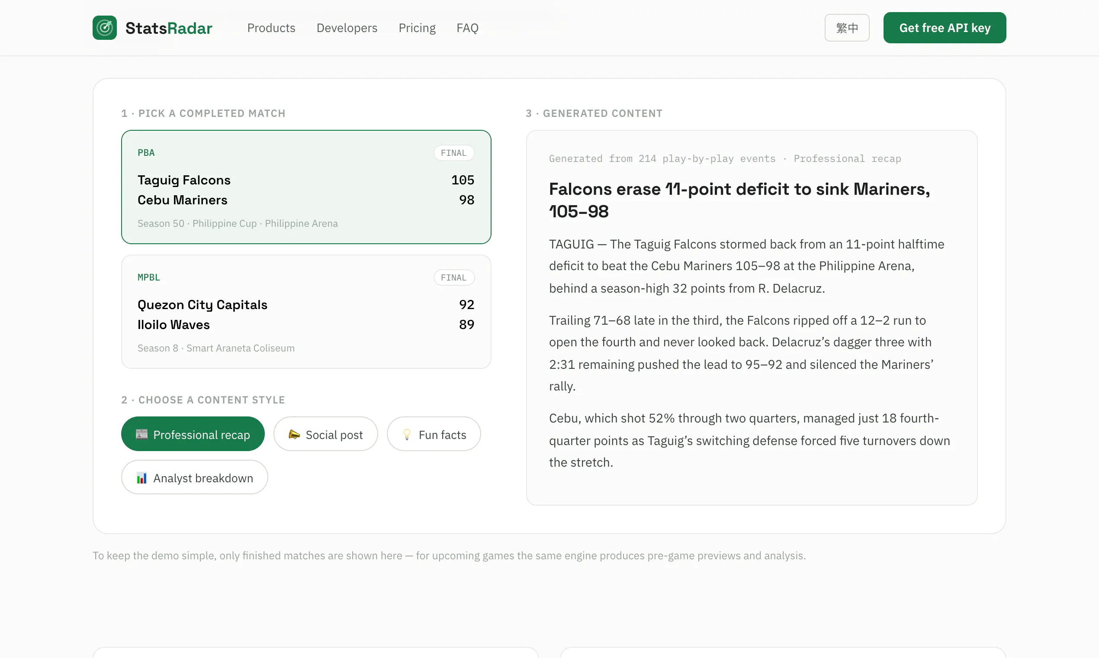
Task: Go to the Pricing page
Action: (417, 28)
